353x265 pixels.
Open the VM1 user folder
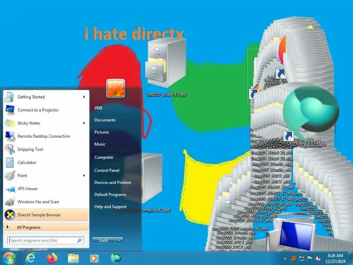click(x=98, y=108)
